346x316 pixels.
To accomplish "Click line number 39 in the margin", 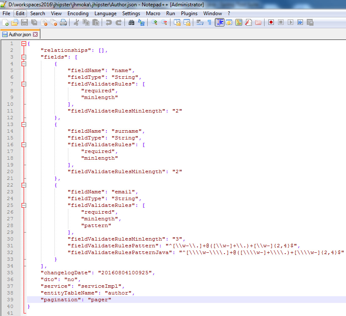I will 10,300.
